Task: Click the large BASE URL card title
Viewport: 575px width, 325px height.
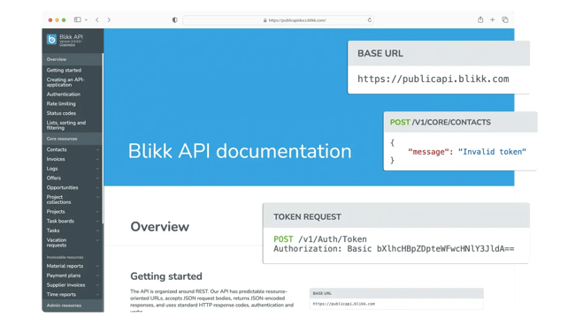Action: coord(380,54)
